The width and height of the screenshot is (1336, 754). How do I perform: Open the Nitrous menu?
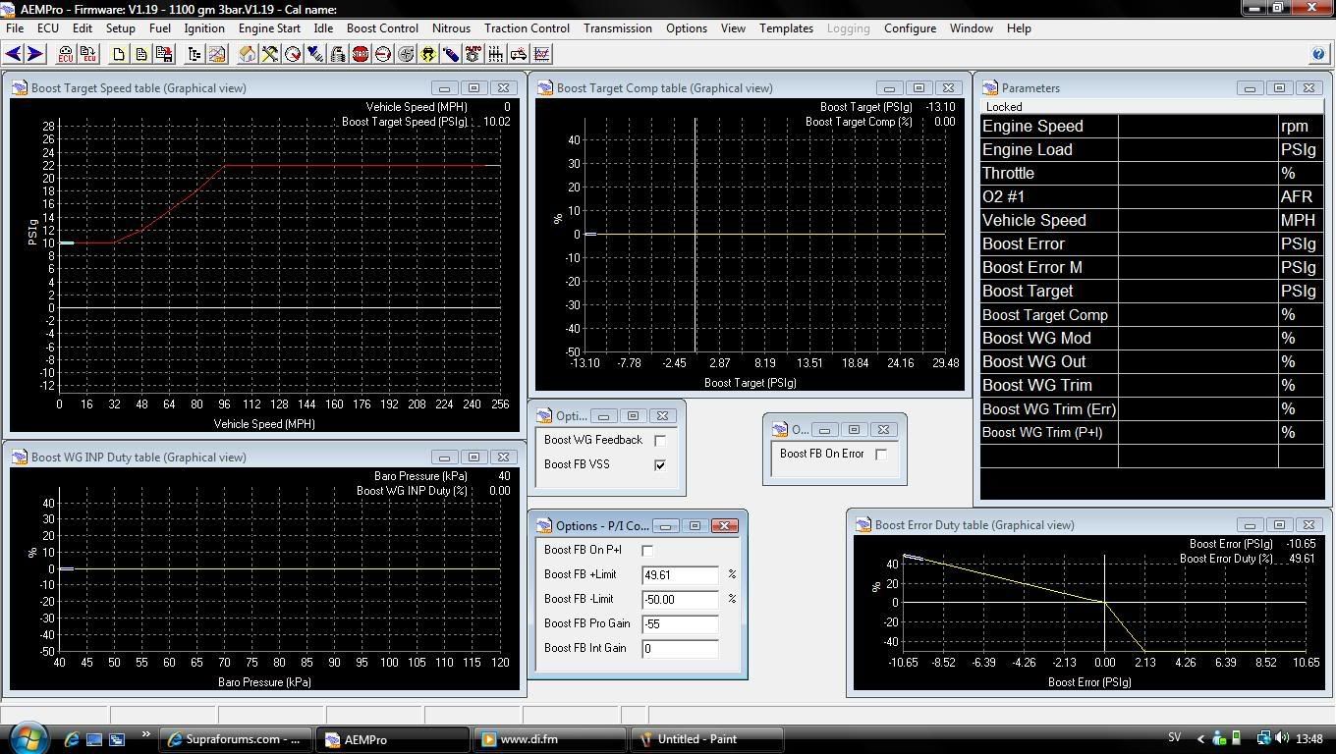pos(451,28)
